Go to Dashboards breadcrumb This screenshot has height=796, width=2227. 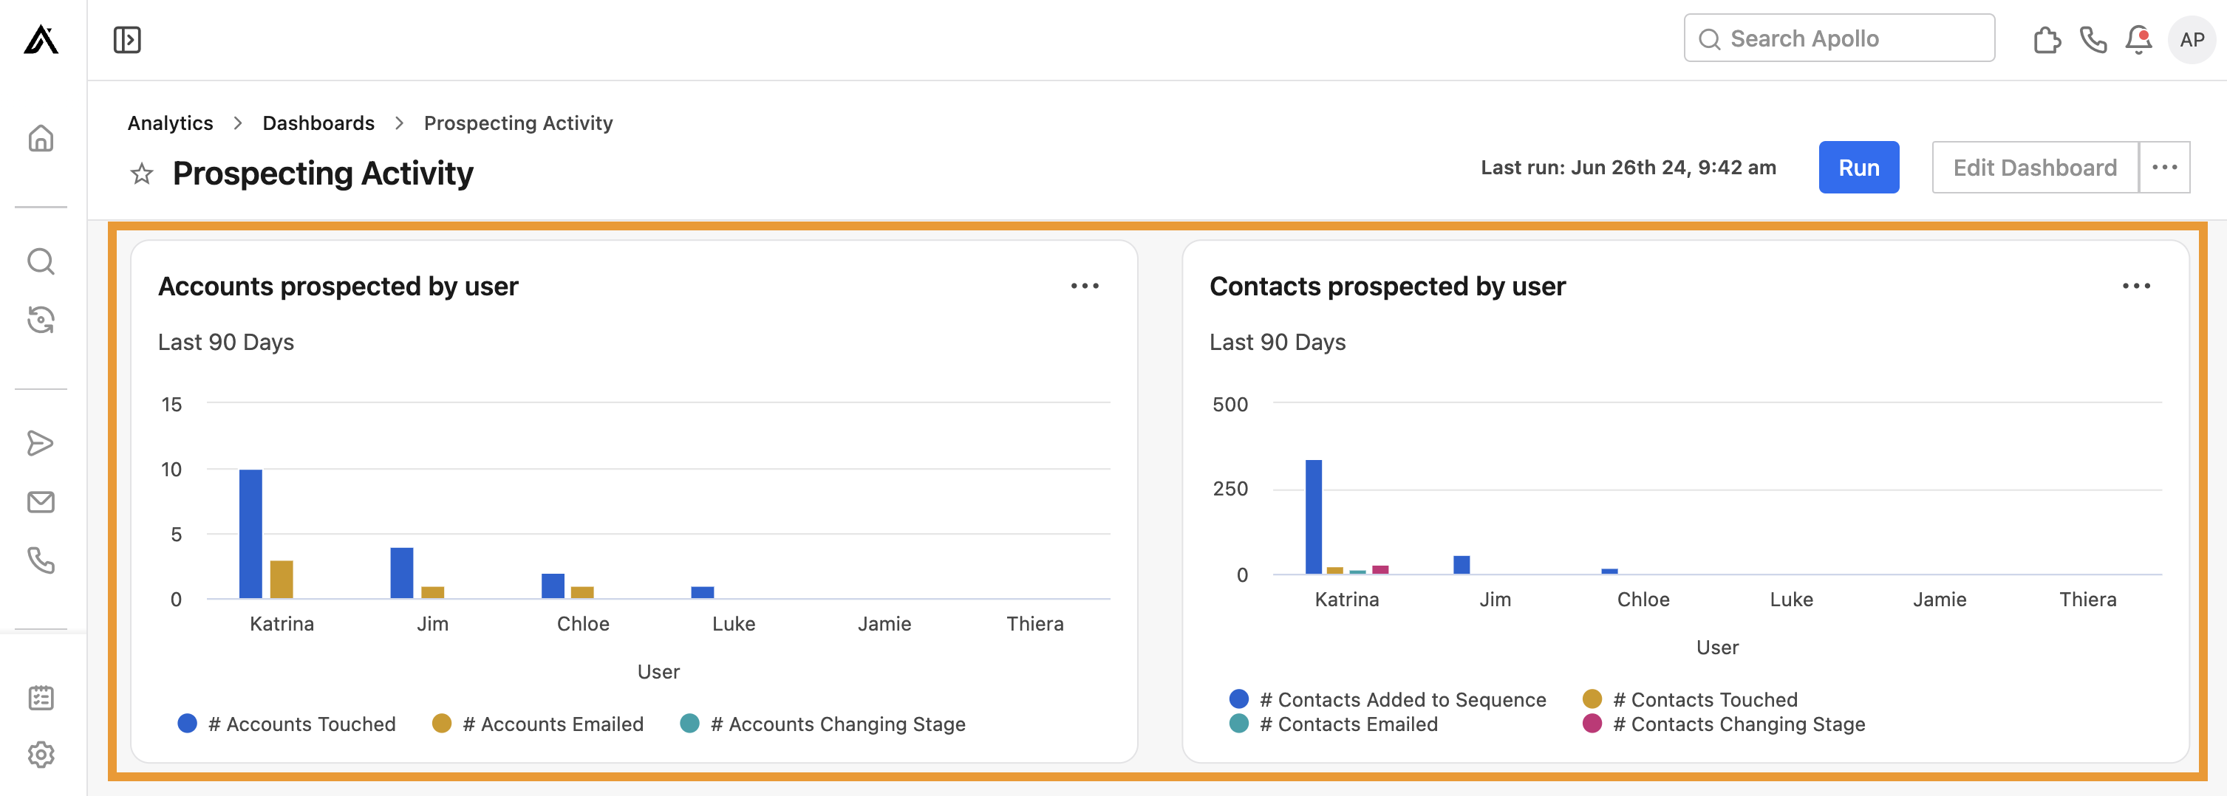[x=318, y=123]
